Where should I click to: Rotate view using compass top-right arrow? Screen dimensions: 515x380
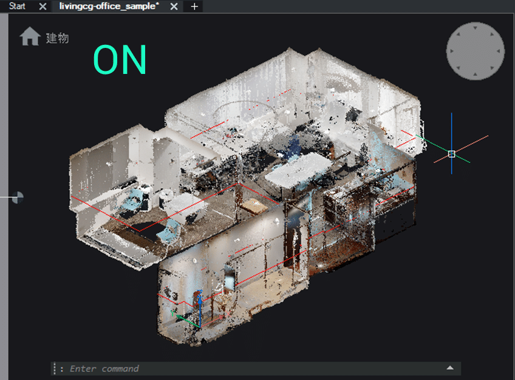pos(492,34)
